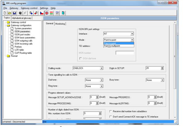The image size is (185, 127).
Task: Click the BRI config program title icon
Action: pyautogui.click(x=4, y=3)
